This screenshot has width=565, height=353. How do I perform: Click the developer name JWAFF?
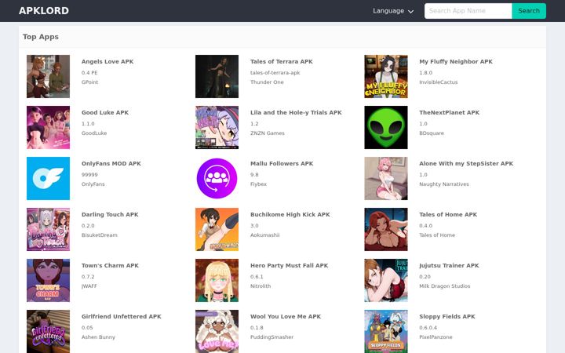point(89,286)
